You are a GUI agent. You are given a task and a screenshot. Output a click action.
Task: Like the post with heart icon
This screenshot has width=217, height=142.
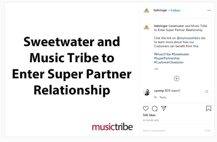(146, 108)
